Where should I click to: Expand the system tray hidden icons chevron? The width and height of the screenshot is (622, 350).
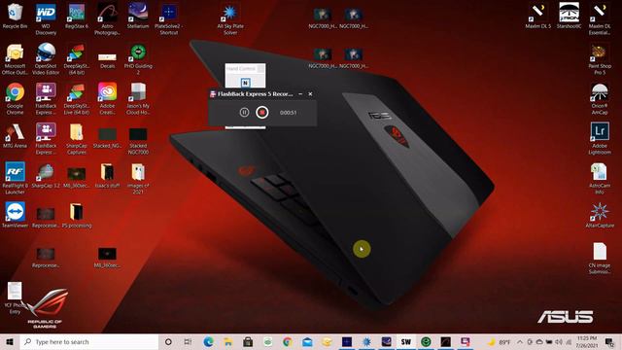pyautogui.click(x=520, y=341)
